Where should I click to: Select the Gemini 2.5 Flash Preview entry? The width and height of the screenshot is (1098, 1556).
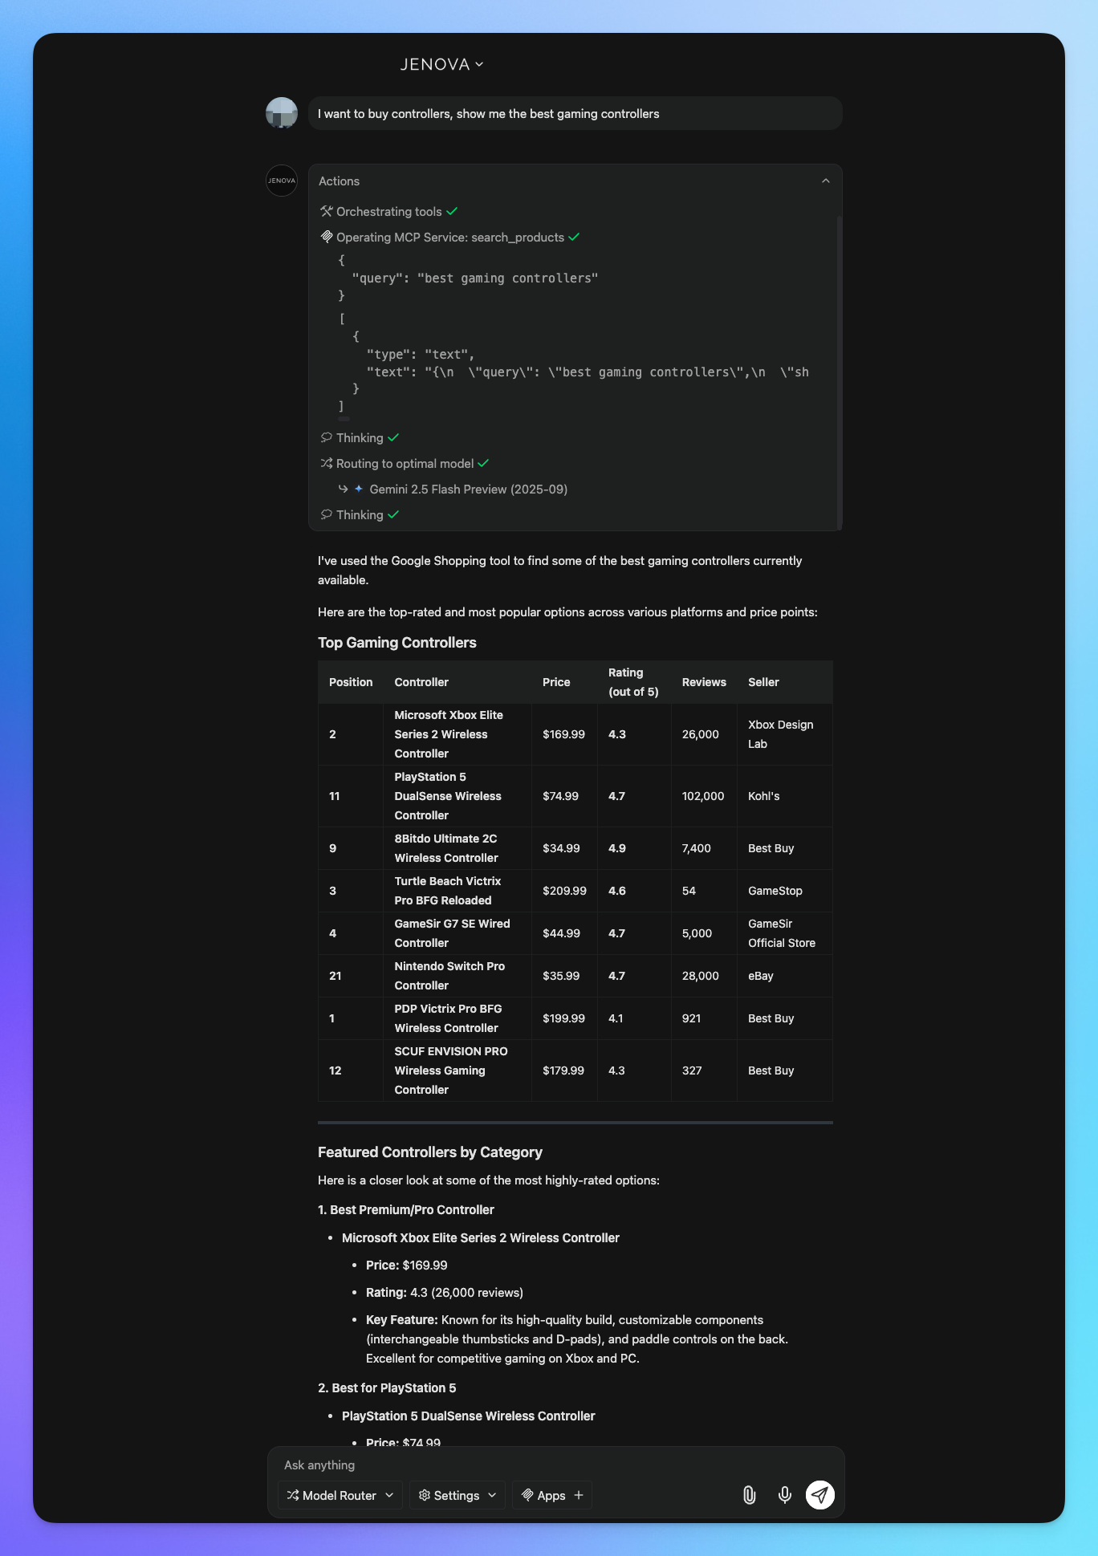469,489
